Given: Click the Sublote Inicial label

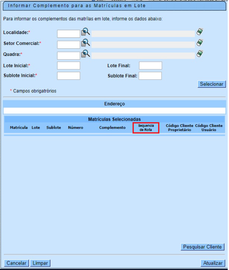Looking at the screenshot, I should [20, 76].
